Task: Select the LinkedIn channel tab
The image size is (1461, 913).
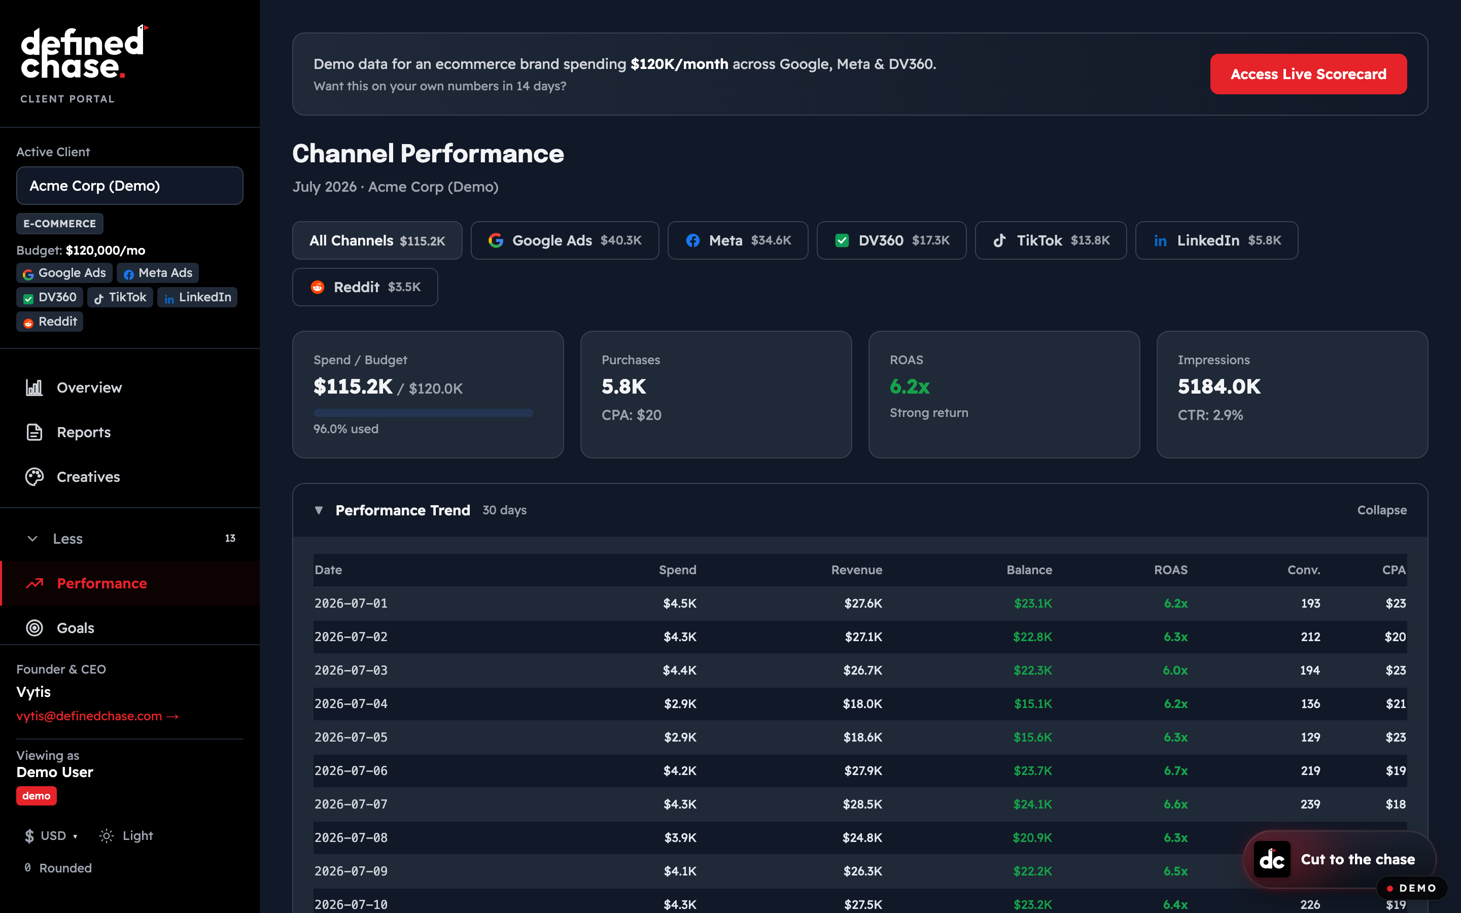Action: (x=1216, y=240)
